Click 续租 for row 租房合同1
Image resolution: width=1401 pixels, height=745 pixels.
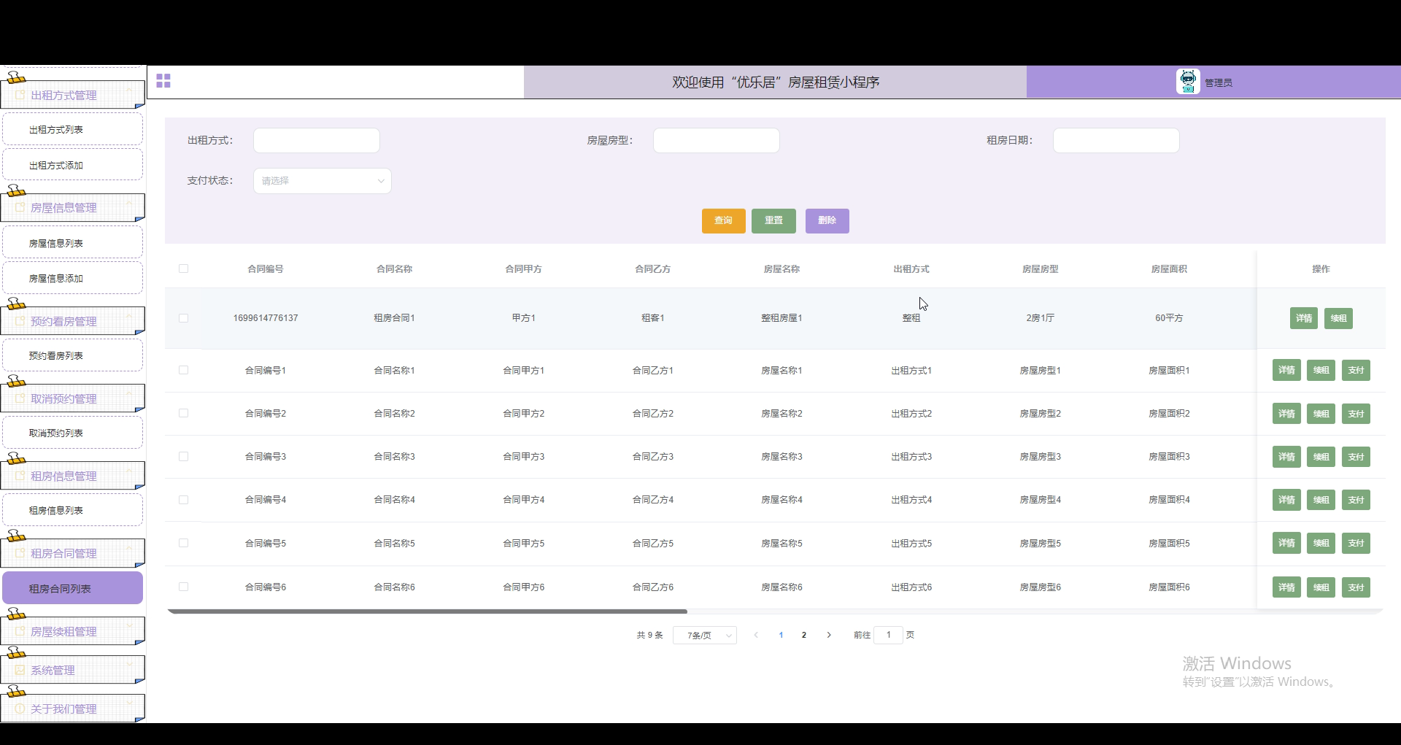pyautogui.click(x=1339, y=318)
